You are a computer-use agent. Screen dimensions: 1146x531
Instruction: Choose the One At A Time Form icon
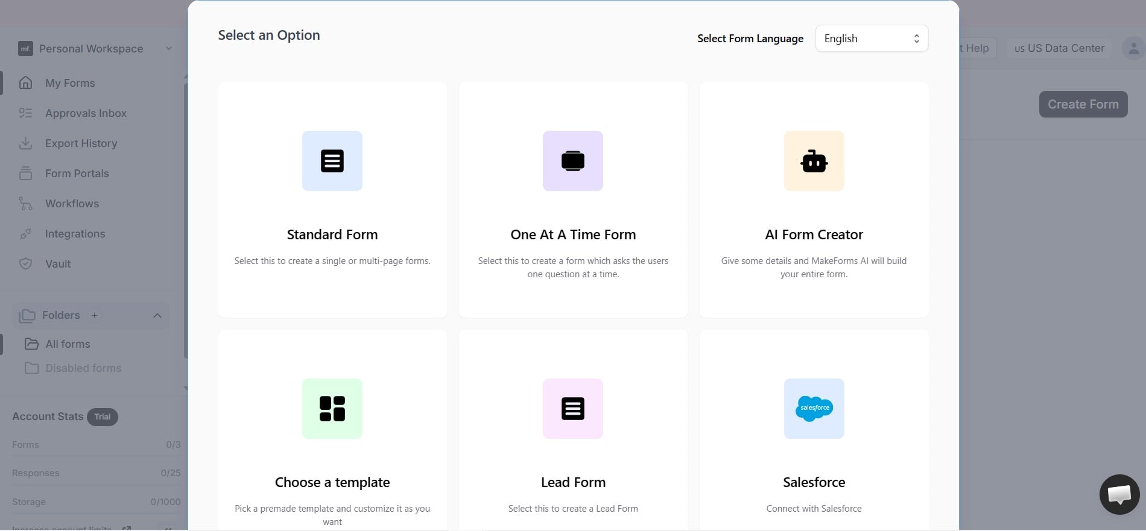pyautogui.click(x=573, y=161)
